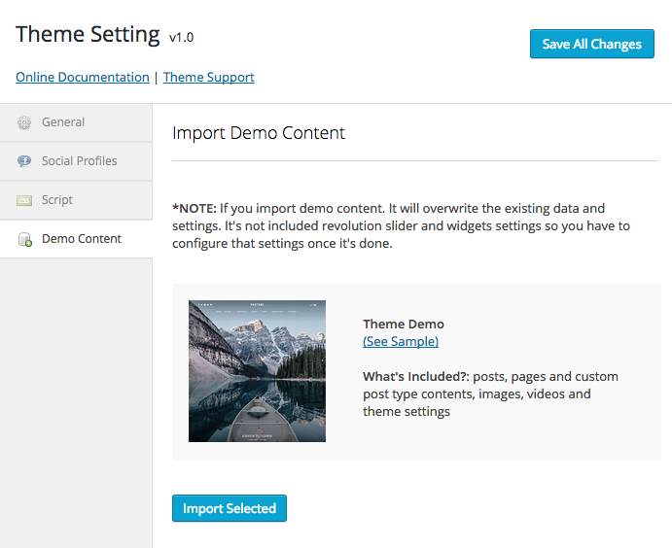
Task: Click the gear icon beside General
Action: tap(24, 122)
